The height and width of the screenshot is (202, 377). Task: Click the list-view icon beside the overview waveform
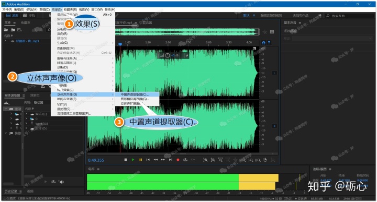(272, 32)
